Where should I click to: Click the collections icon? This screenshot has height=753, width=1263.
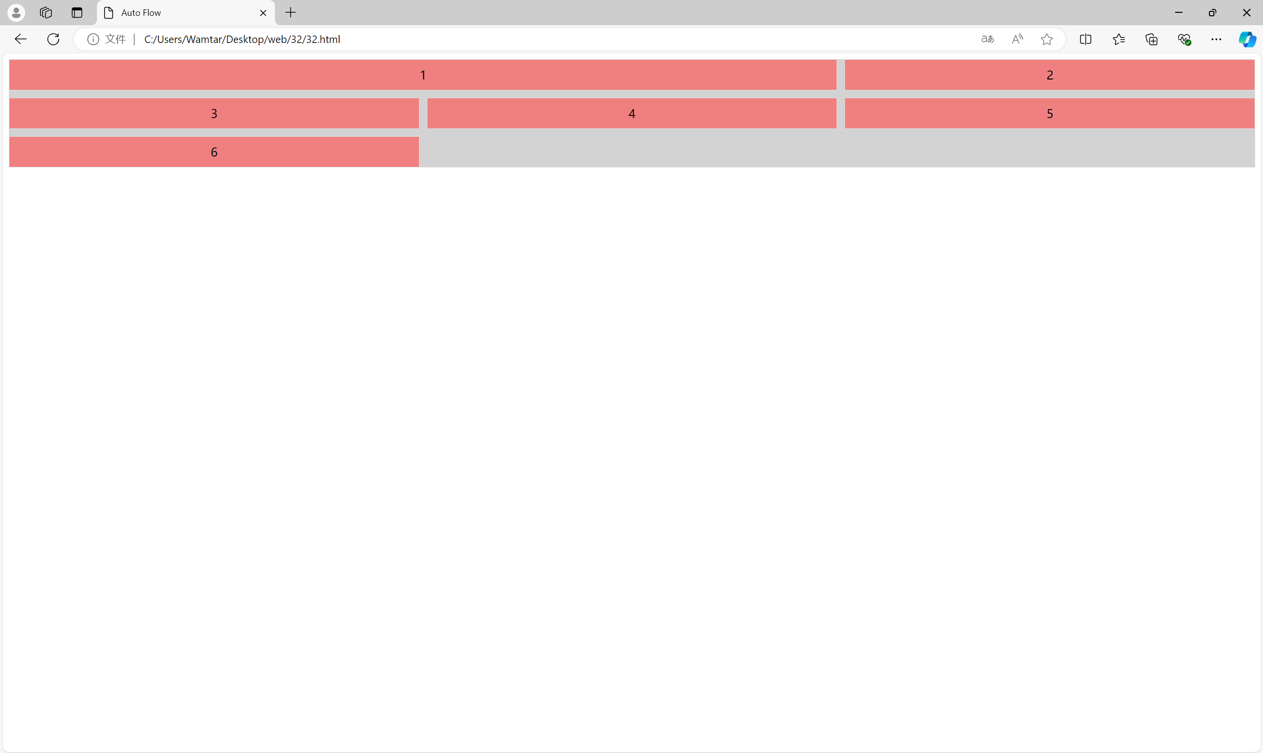pyautogui.click(x=1153, y=40)
